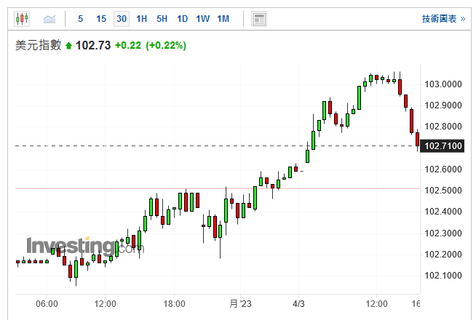Click the 06:00 time axis label
This screenshot has height=320, width=476.
47,303
